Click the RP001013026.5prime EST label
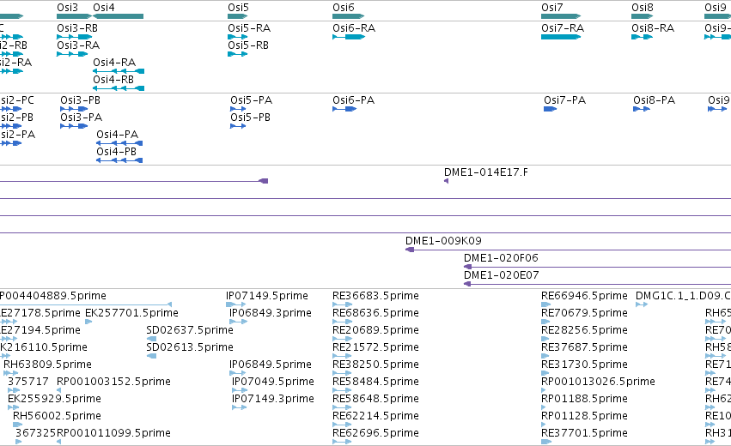Viewport: 731px width, 446px height. [598, 382]
